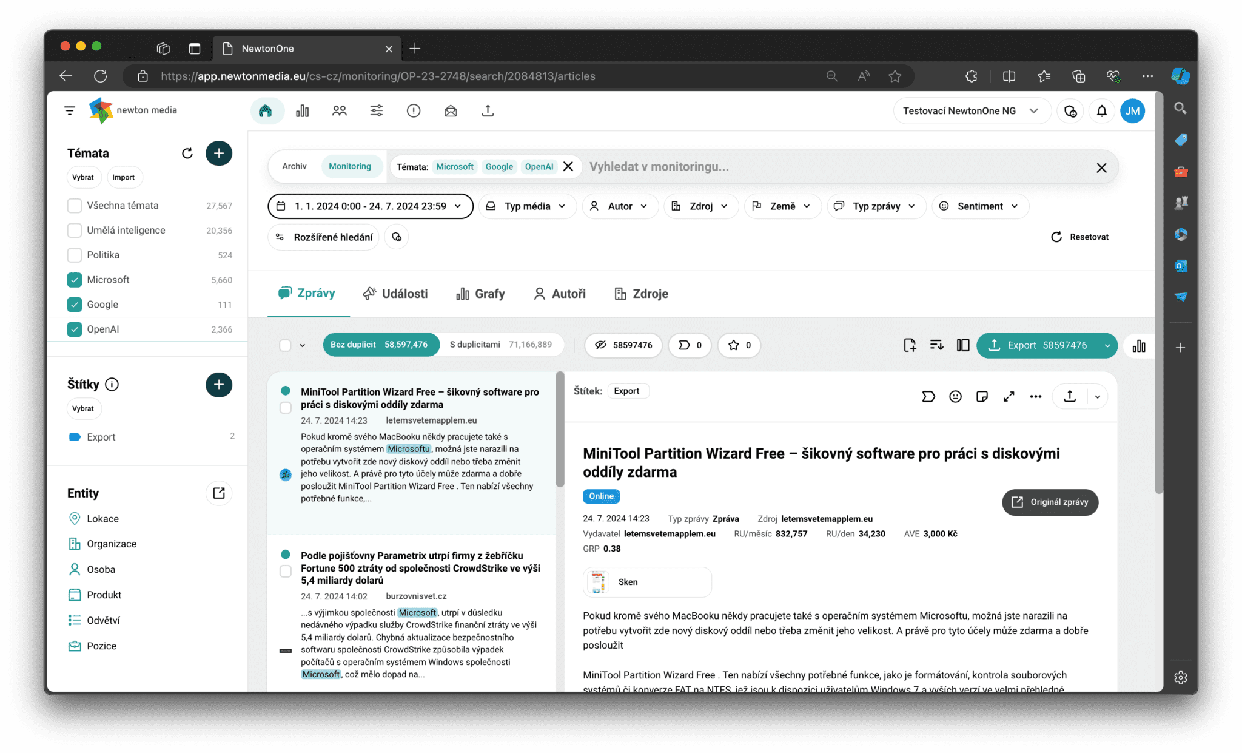Screen dimensions: 1242x753
Task: Click the add-document icon in results toolbar
Action: (x=909, y=345)
